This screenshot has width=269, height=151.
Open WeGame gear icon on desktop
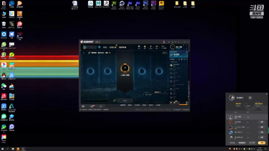pyautogui.click(x=4, y=35)
